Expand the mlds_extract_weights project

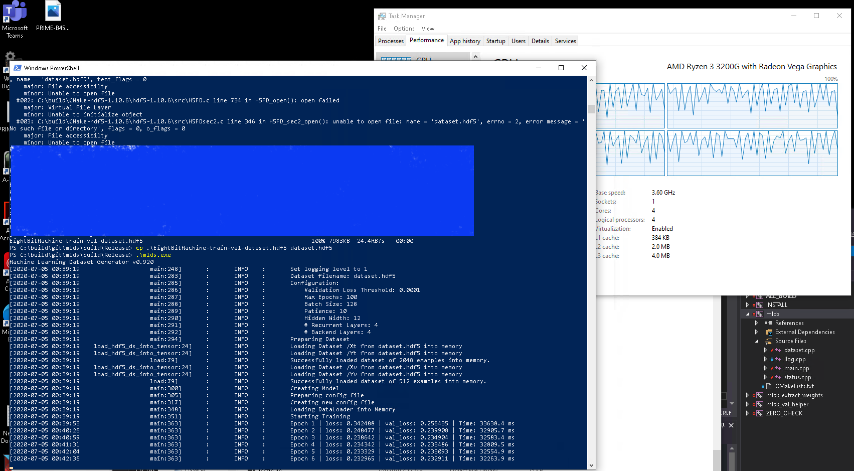tap(748, 395)
